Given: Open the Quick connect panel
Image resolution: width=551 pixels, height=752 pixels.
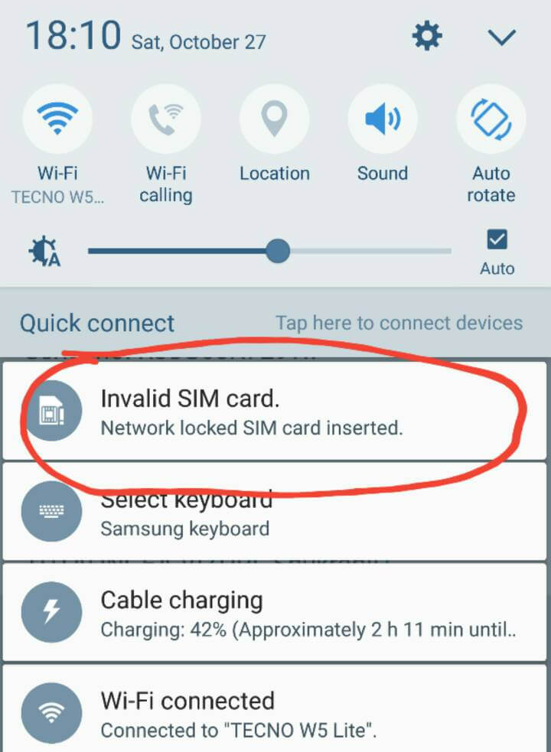Looking at the screenshot, I should [x=97, y=323].
